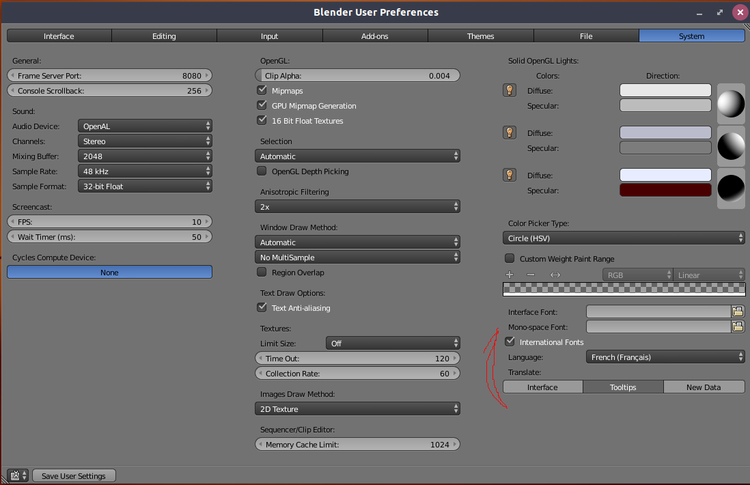Click the first light direction sphere
750x485 pixels.
pos(731,104)
